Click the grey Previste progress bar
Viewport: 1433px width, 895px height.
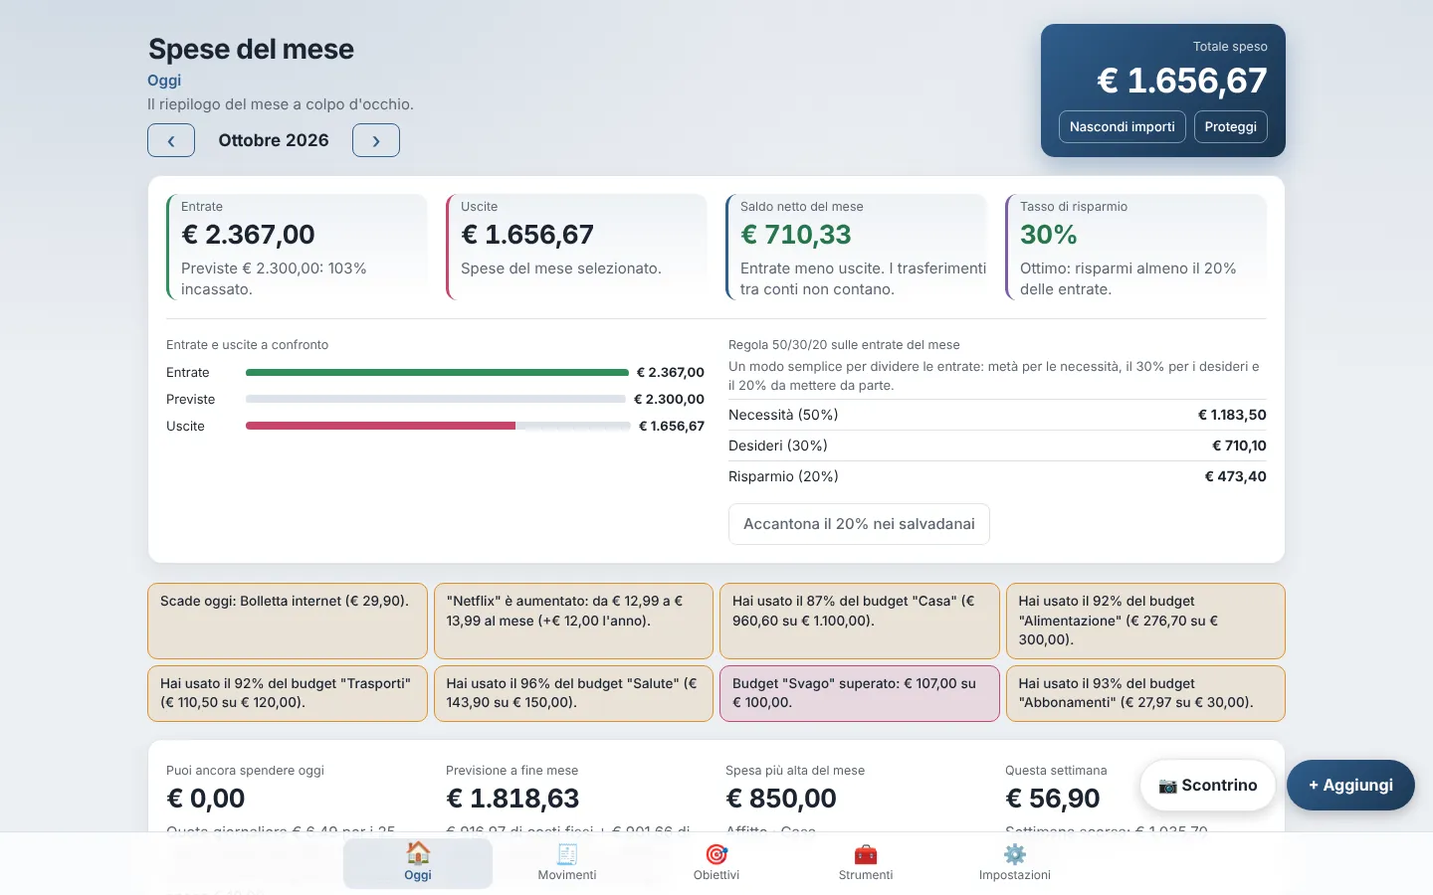436,399
